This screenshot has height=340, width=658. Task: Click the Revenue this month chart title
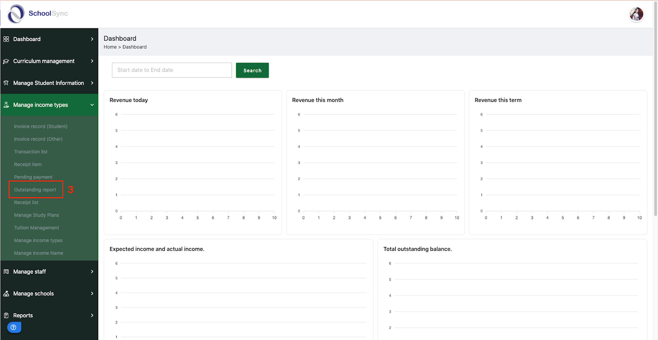[318, 100]
